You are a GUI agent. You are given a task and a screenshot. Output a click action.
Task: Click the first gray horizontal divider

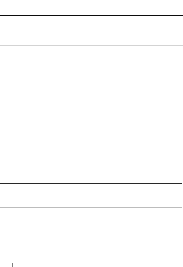(91, 46)
